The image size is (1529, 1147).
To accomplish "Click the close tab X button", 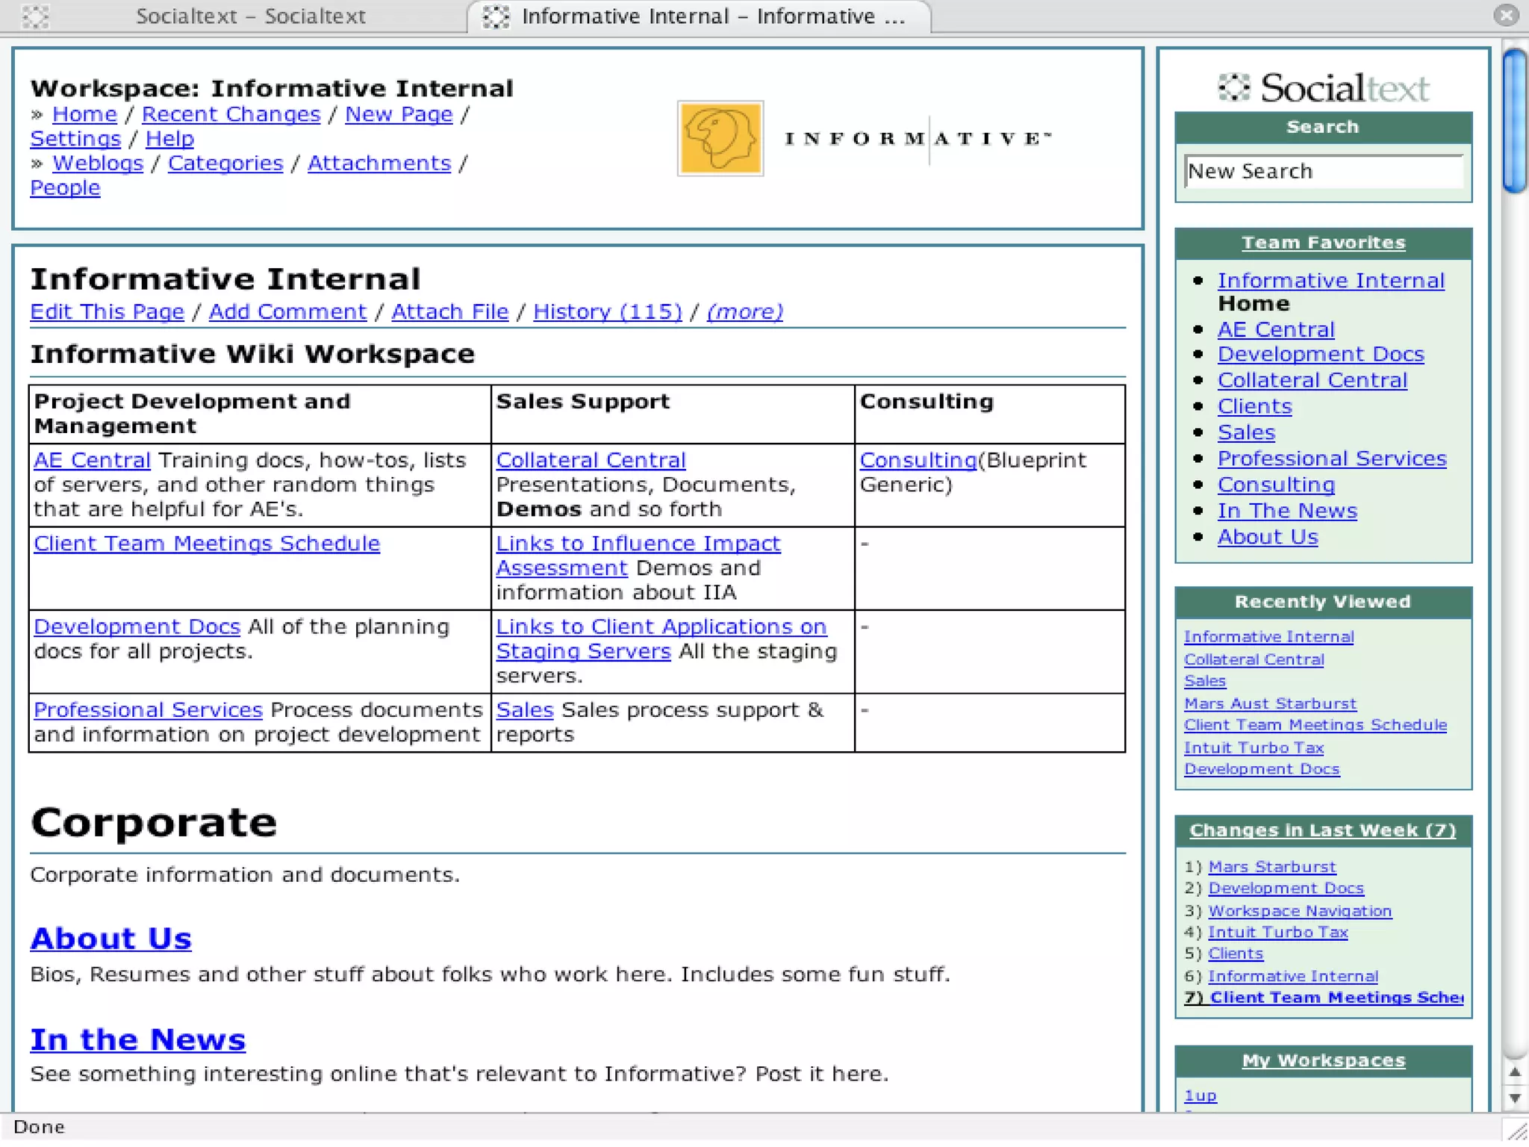I will click(1506, 15).
